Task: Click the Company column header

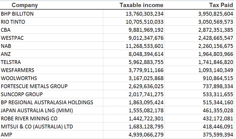Action: pyautogui.click(x=25, y=5)
